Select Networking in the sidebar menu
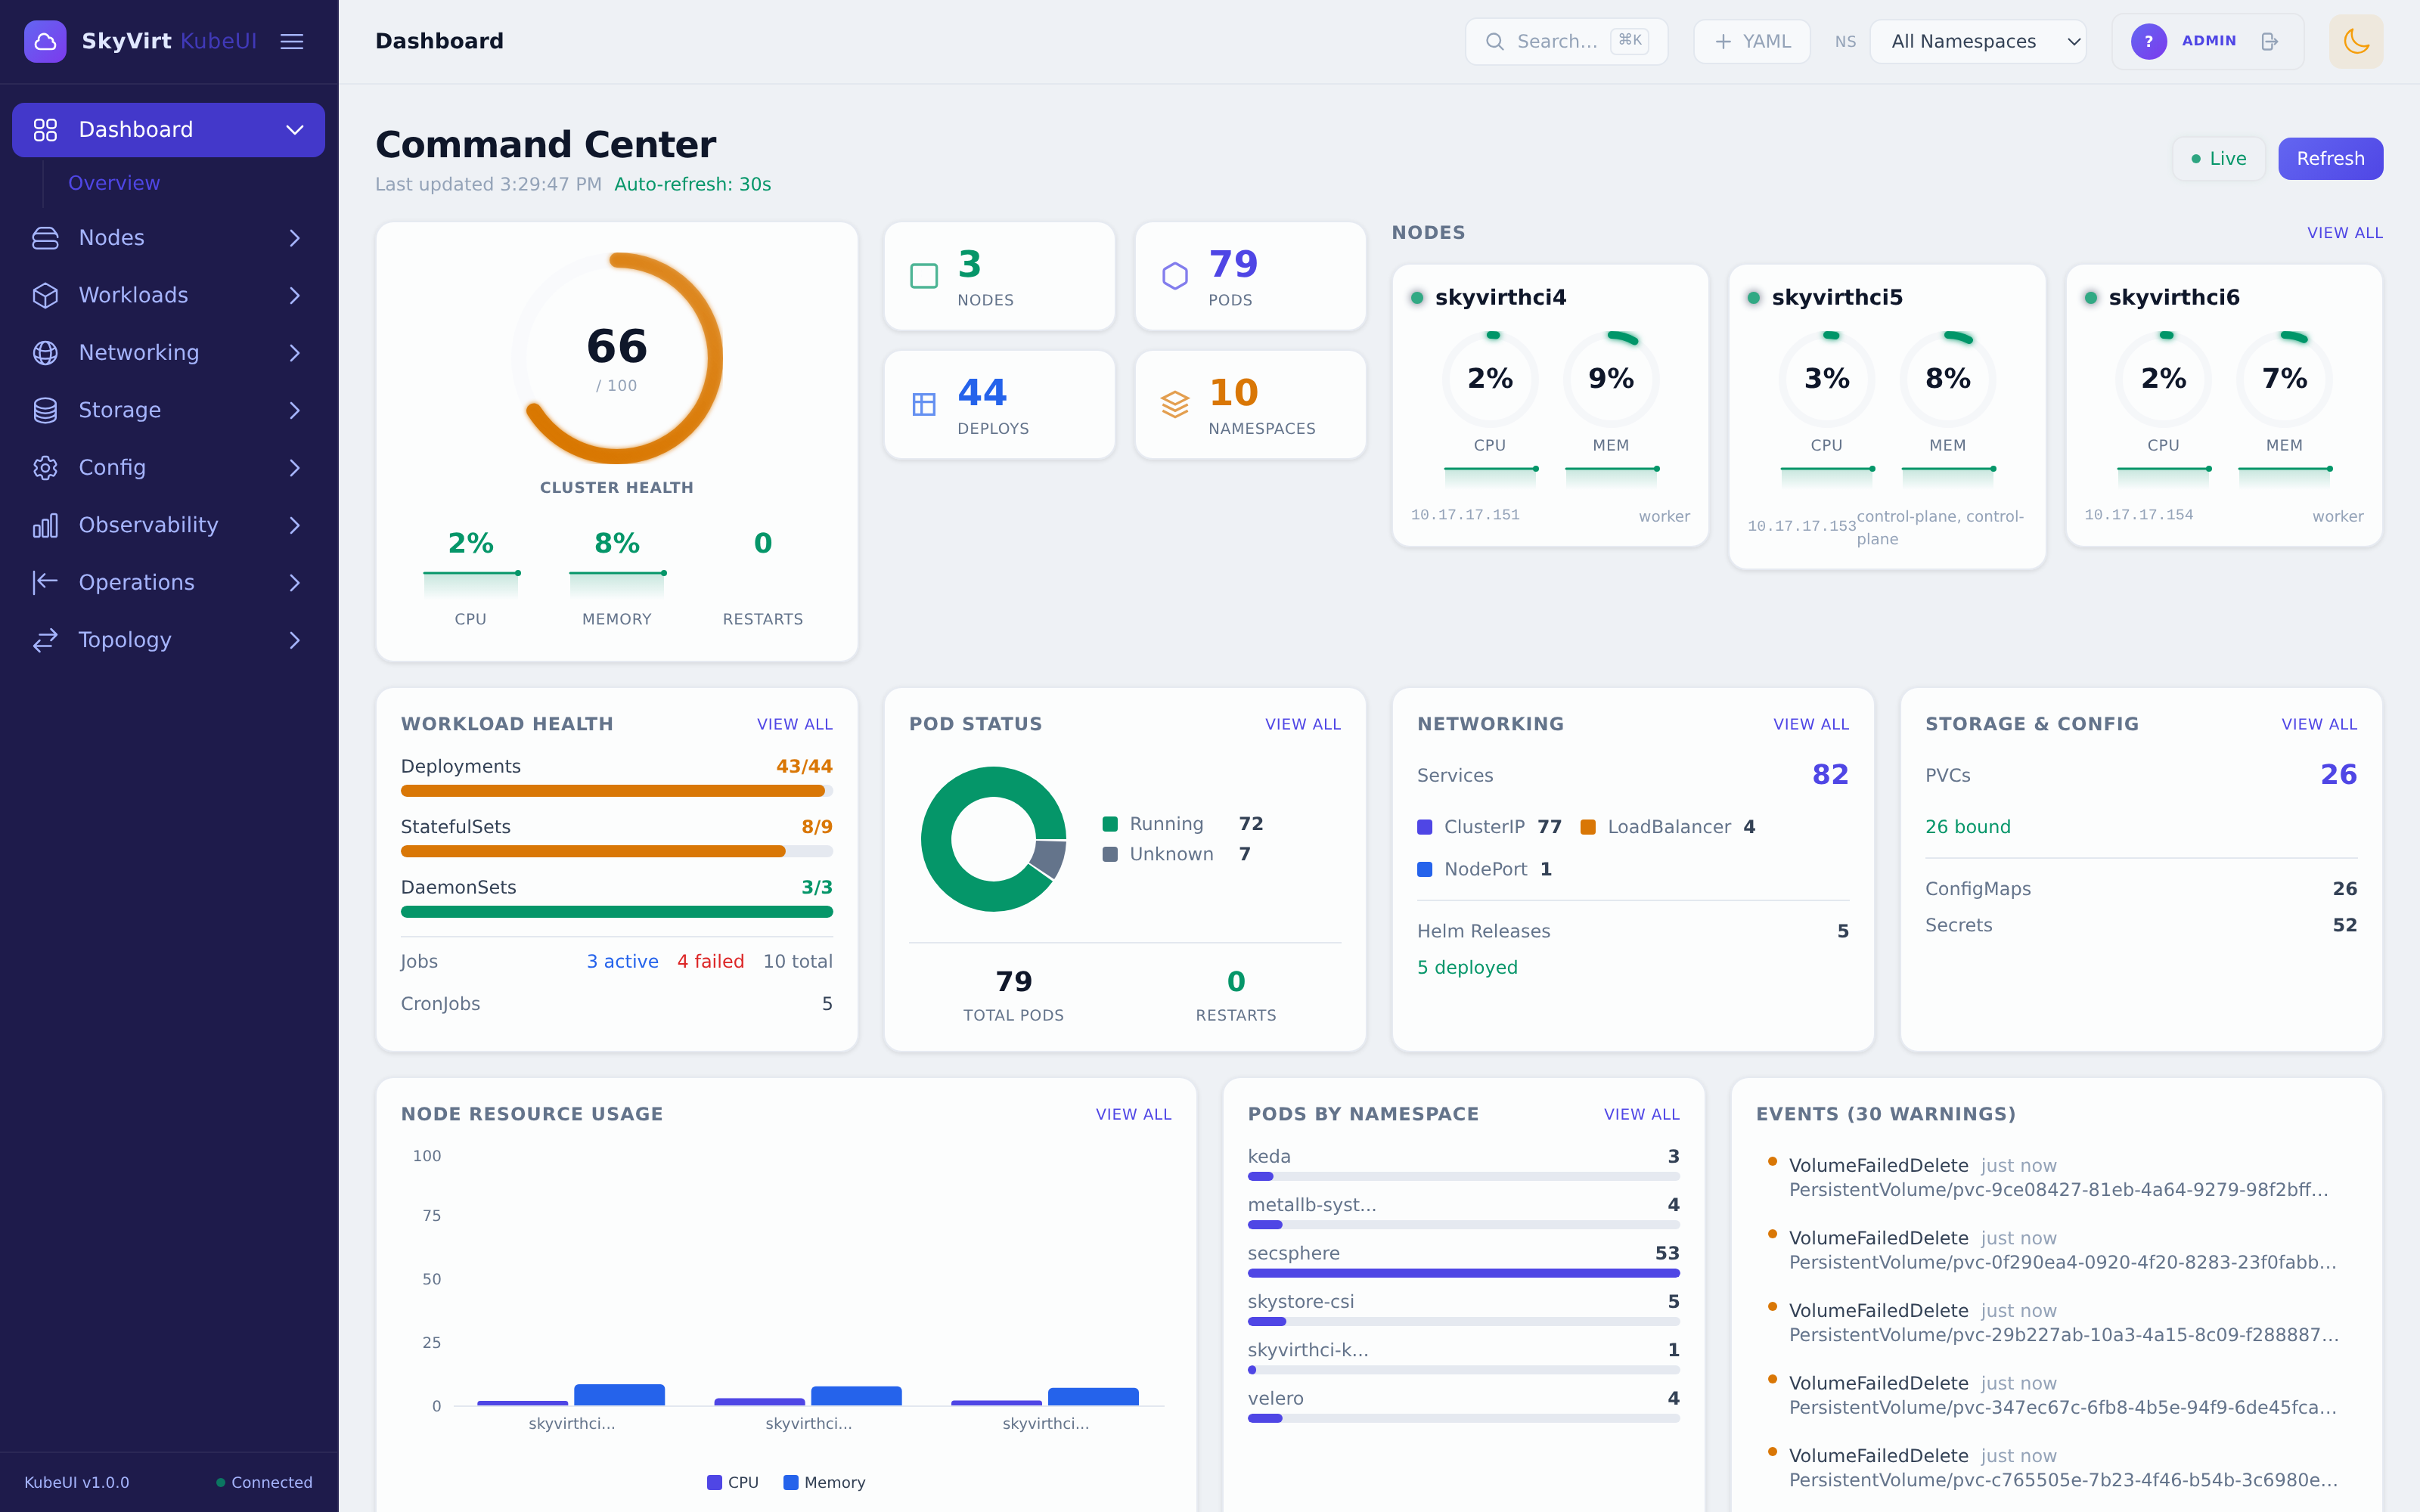2420x1512 pixels. 168,353
